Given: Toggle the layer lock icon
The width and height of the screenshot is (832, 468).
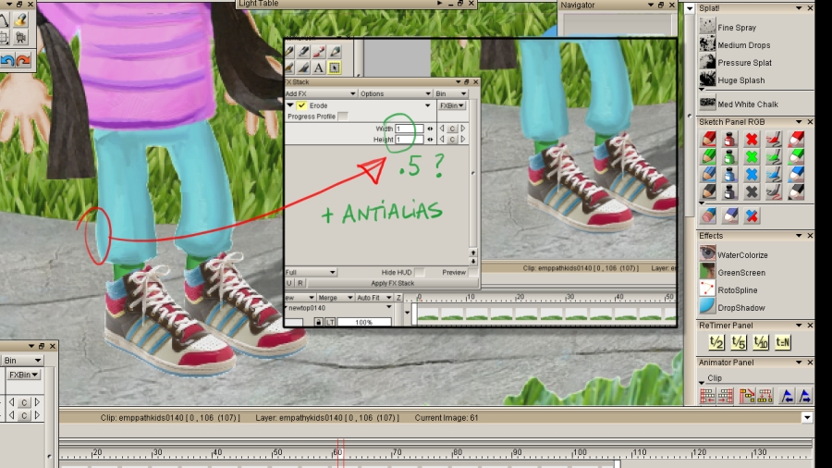Looking at the screenshot, I should (x=318, y=322).
